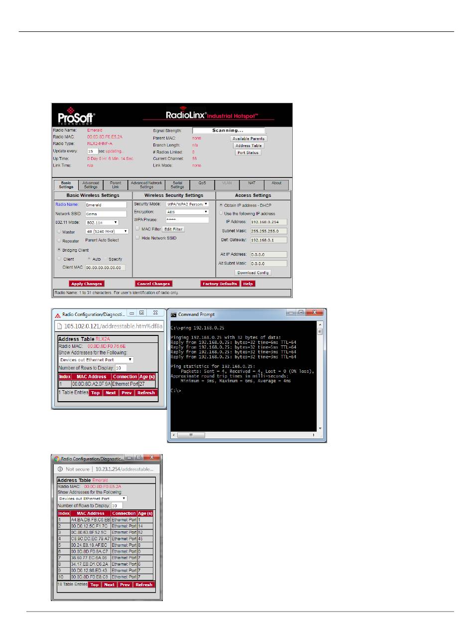This screenshot has height=628, width=473.
Task: Click the Factory Defaults button
Action: pos(221,284)
